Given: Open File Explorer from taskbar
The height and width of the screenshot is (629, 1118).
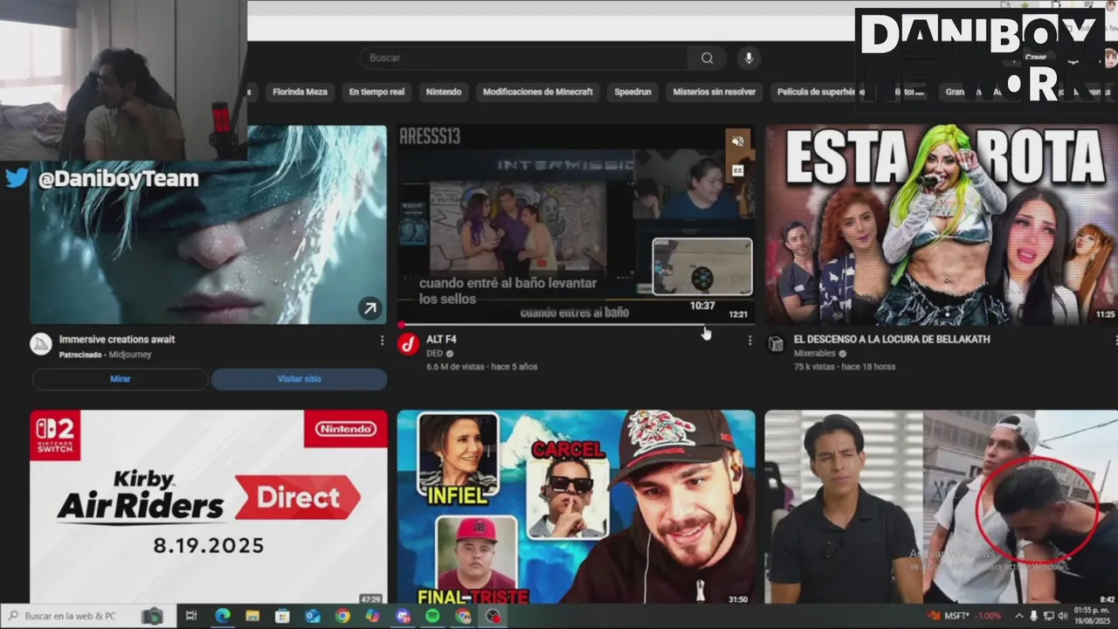Looking at the screenshot, I should [252, 616].
